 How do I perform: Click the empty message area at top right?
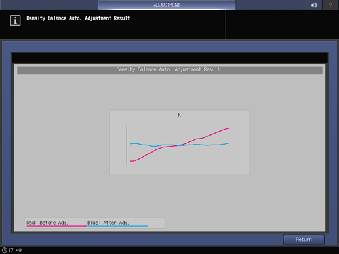click(x=283, y=25)
